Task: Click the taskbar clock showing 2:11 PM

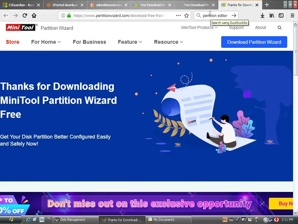Action: (287, 220)
